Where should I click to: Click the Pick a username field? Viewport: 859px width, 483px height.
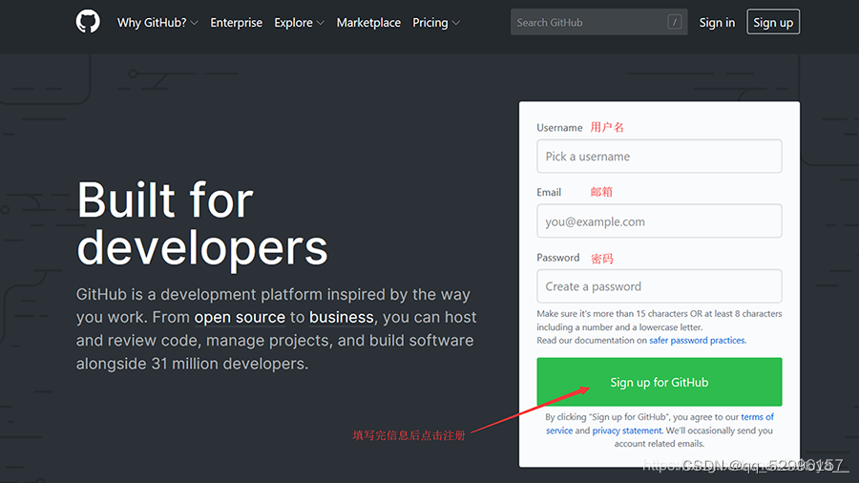pyautogui.click(x=659, y=157)
